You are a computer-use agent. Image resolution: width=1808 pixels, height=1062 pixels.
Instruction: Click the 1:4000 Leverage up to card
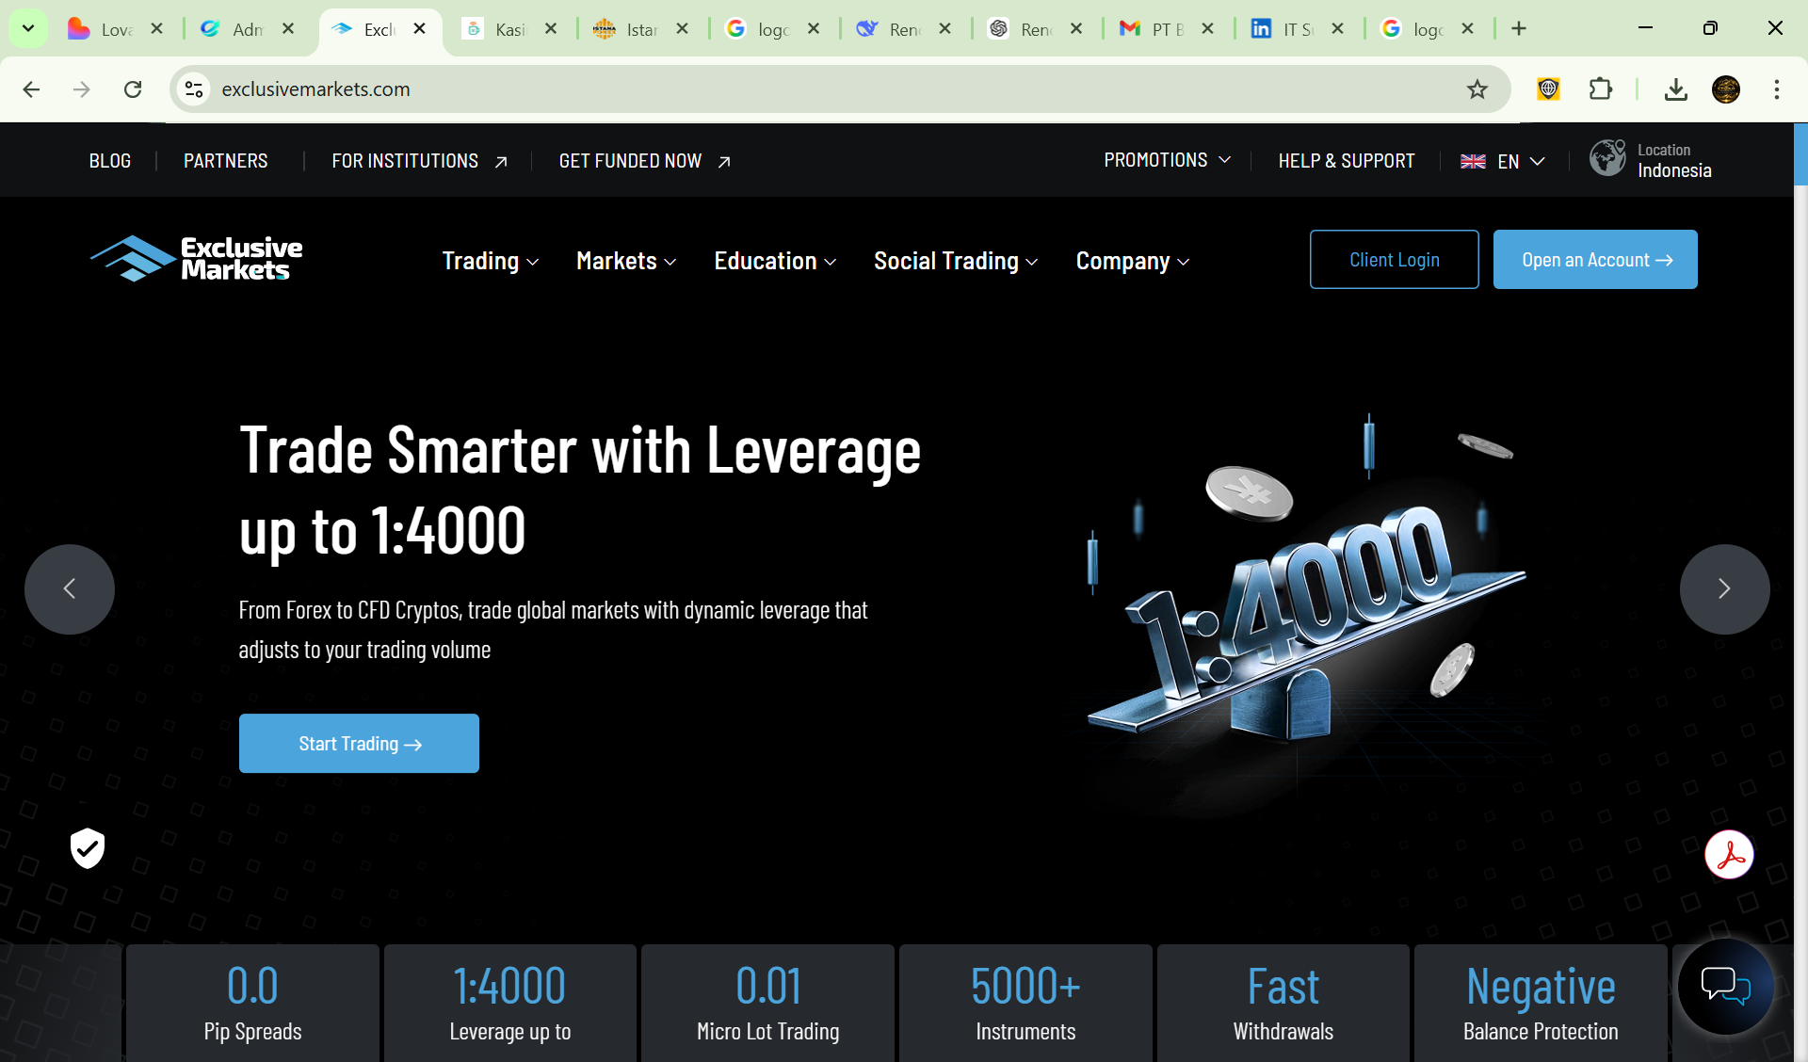(x=509, y=1004)
